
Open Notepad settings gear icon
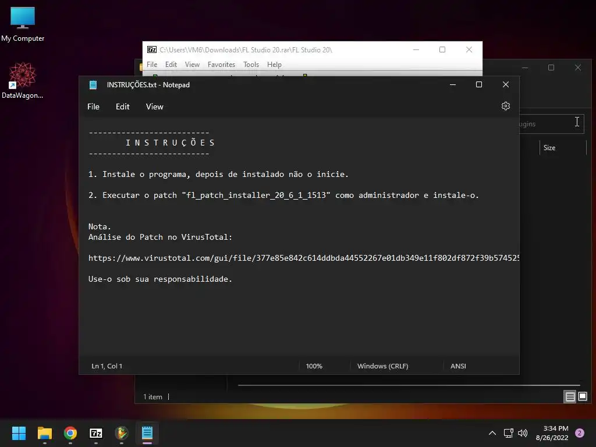(506, 106)
